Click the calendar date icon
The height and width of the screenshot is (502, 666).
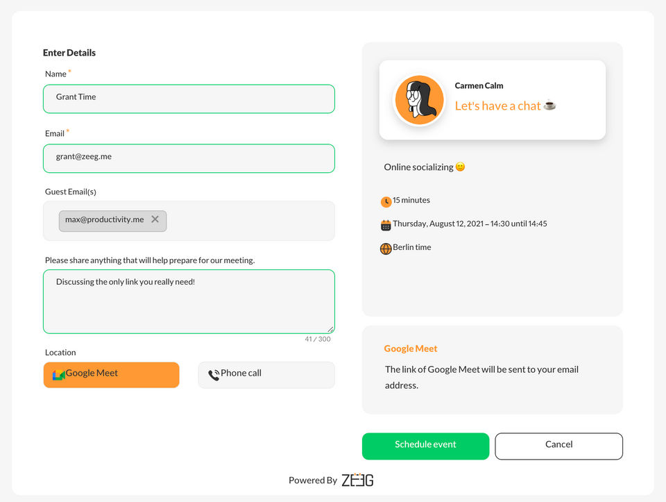[x=386, y=225]
